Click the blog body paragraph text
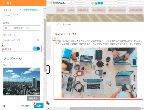Image resolution: width=144 pixels, height=110 pixels. pos(99,43)
